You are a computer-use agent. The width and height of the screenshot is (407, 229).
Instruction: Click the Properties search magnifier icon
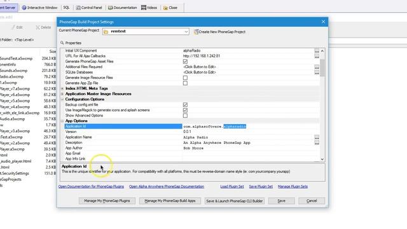62,43
